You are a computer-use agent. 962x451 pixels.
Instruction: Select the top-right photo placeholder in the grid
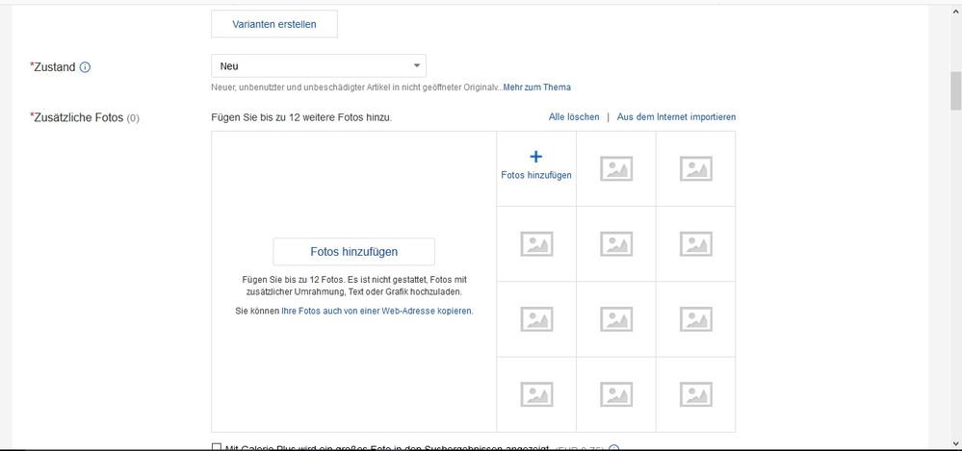tap(695, 168)
